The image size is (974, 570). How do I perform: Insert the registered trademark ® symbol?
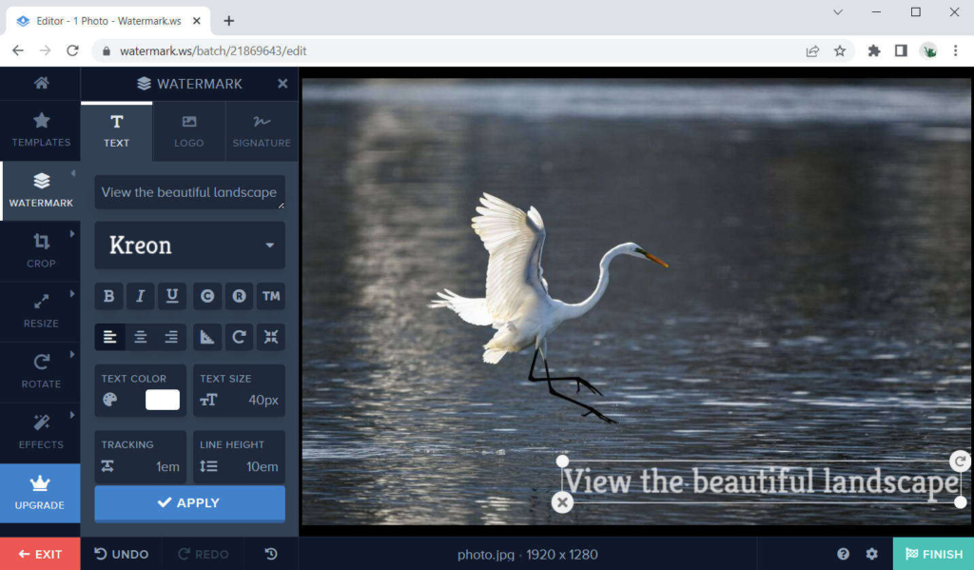click(x=239, y=296)
